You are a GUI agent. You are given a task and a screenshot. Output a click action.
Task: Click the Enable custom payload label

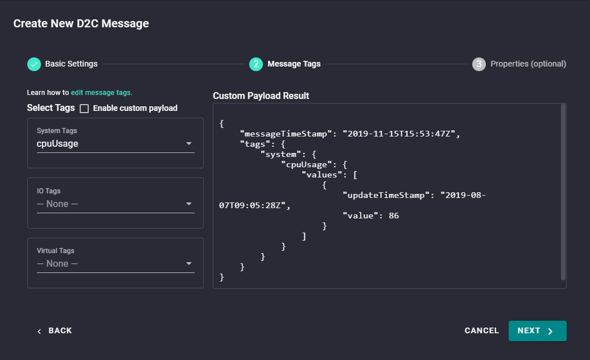point(135,108)
